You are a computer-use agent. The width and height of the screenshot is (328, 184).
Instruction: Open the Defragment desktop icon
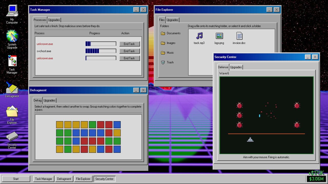(x=12, y=90)
